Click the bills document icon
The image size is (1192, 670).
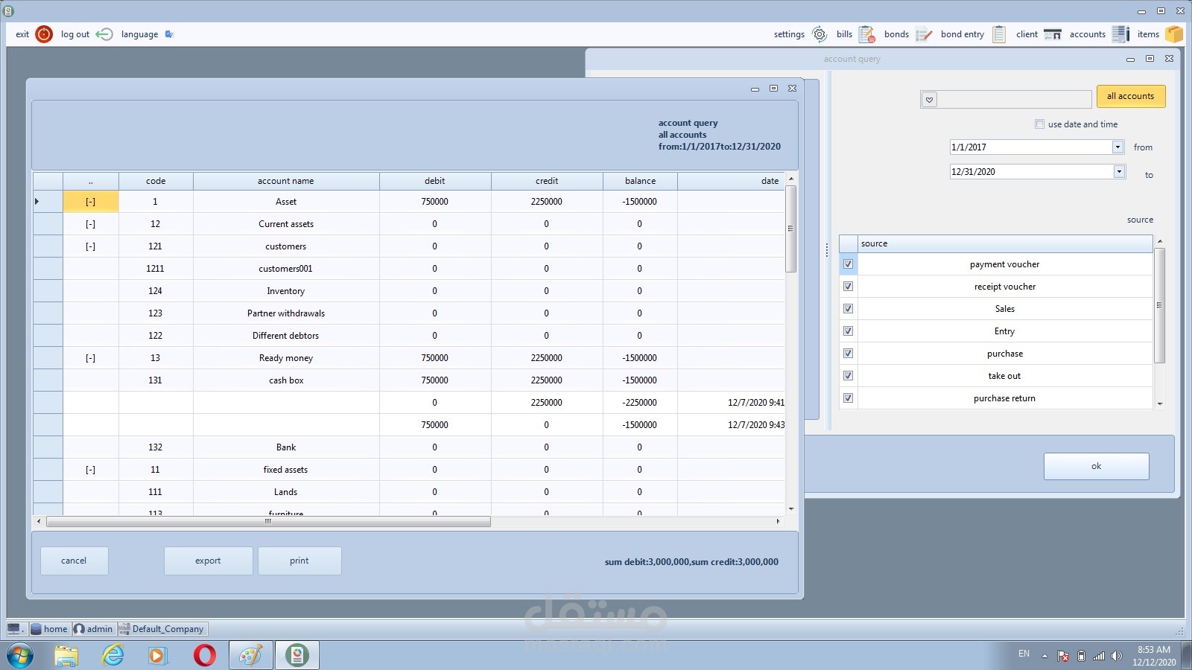coord(866,34)
